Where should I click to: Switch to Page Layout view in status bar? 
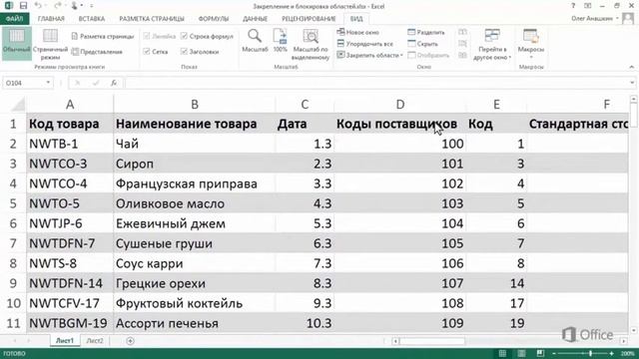pyautogui.click(x=521, y=353)
